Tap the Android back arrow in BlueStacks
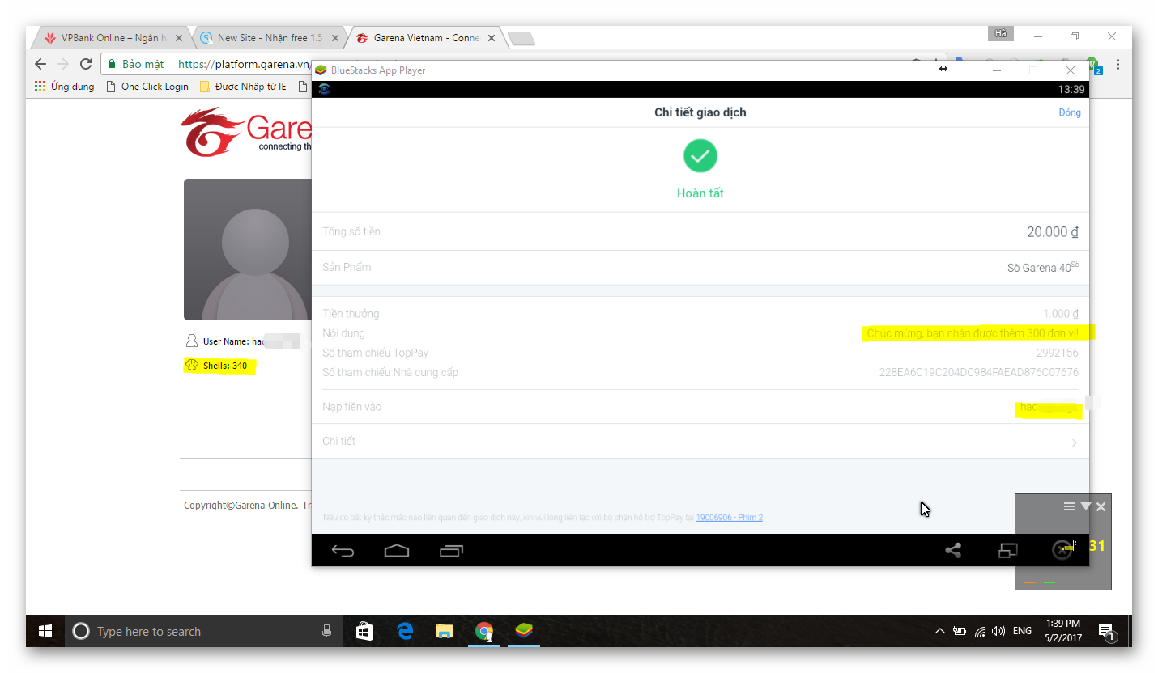Image resolution: width=1158 pixels, height=673 pixels. coord(343,552)
